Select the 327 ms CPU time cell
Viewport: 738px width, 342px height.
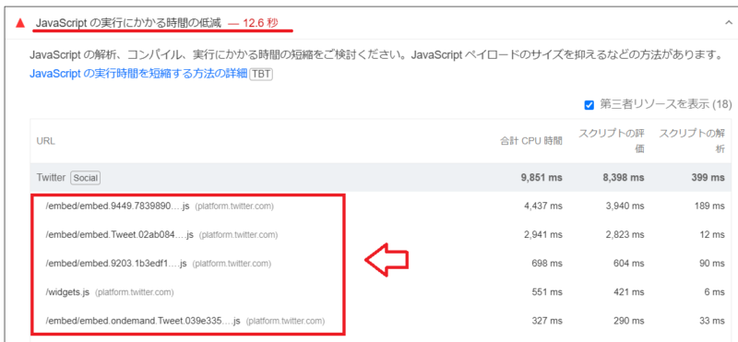(x=547, y=321)
